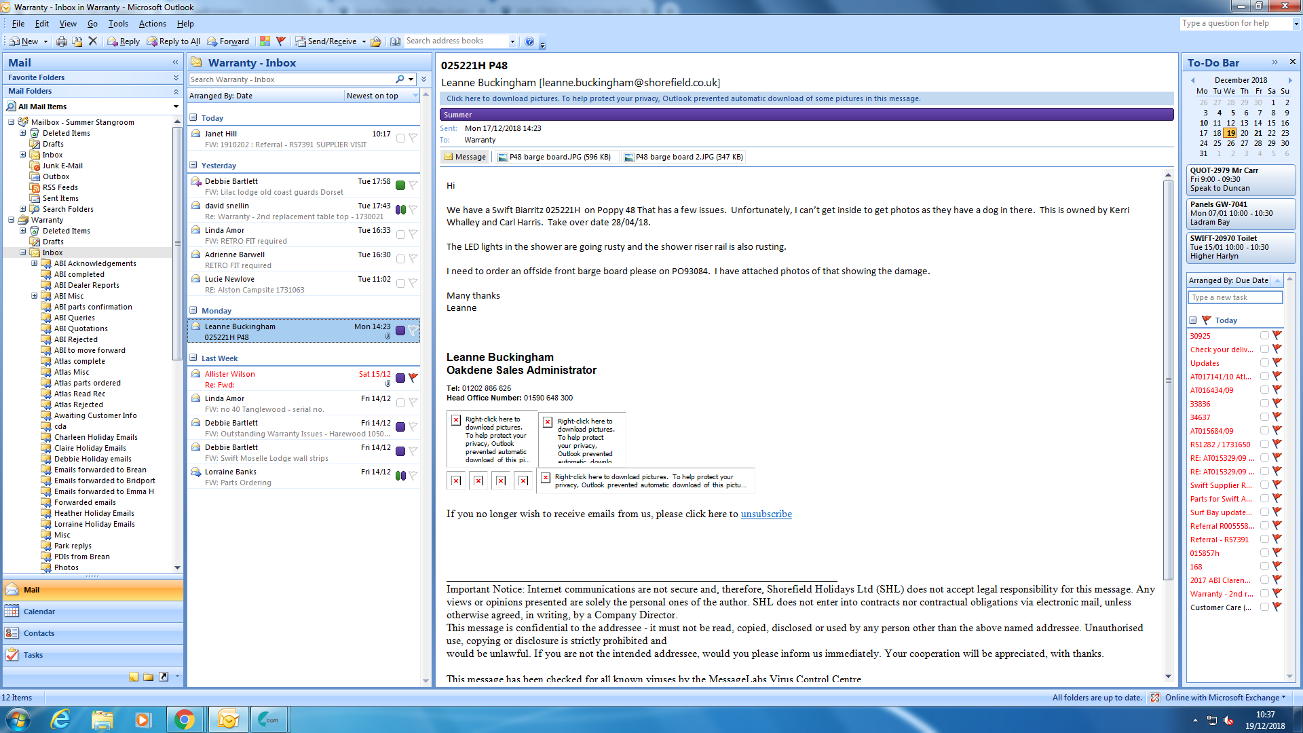The width and height of the screenshot is (1303, 733).
Task: Open the Tools menu
Action: (x=118, y=24)
